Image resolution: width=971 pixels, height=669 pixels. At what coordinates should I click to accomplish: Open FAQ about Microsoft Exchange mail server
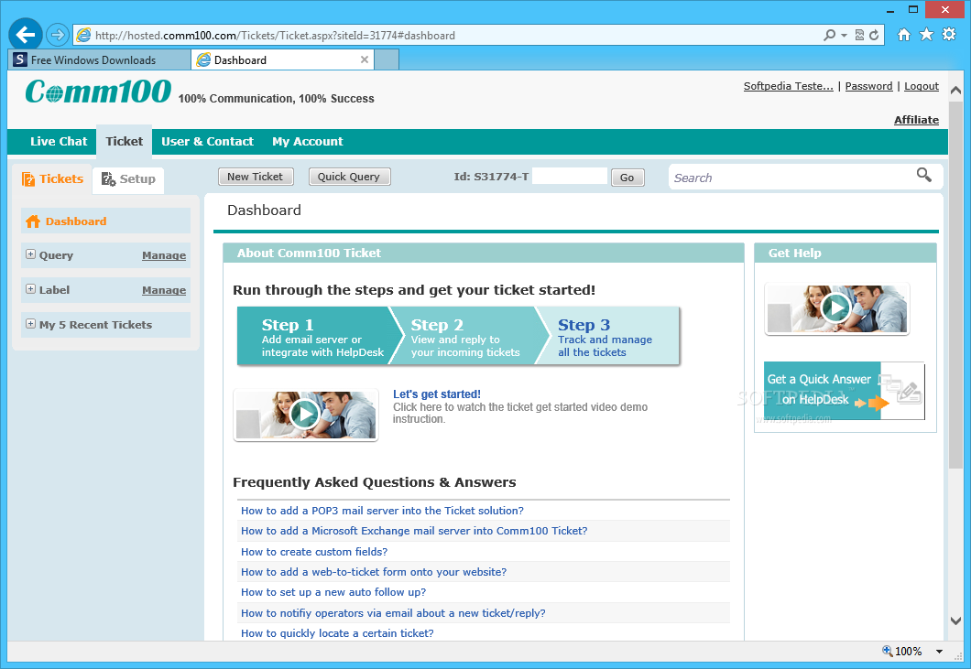414,531
